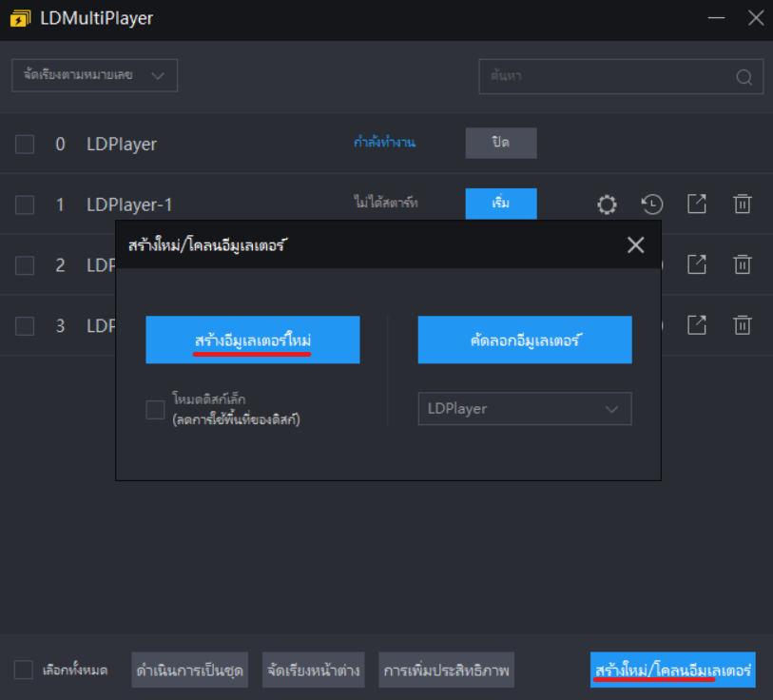This screenshot has height=700, width=773.
Task: Click the create shortcut icon for LDPlayer-1
Action: (697, 204)
